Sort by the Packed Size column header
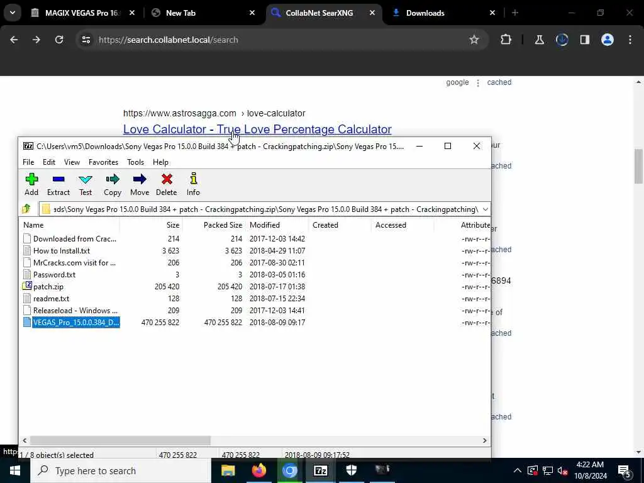The height and width of the screenshot is (483, 644). point(214,225)
